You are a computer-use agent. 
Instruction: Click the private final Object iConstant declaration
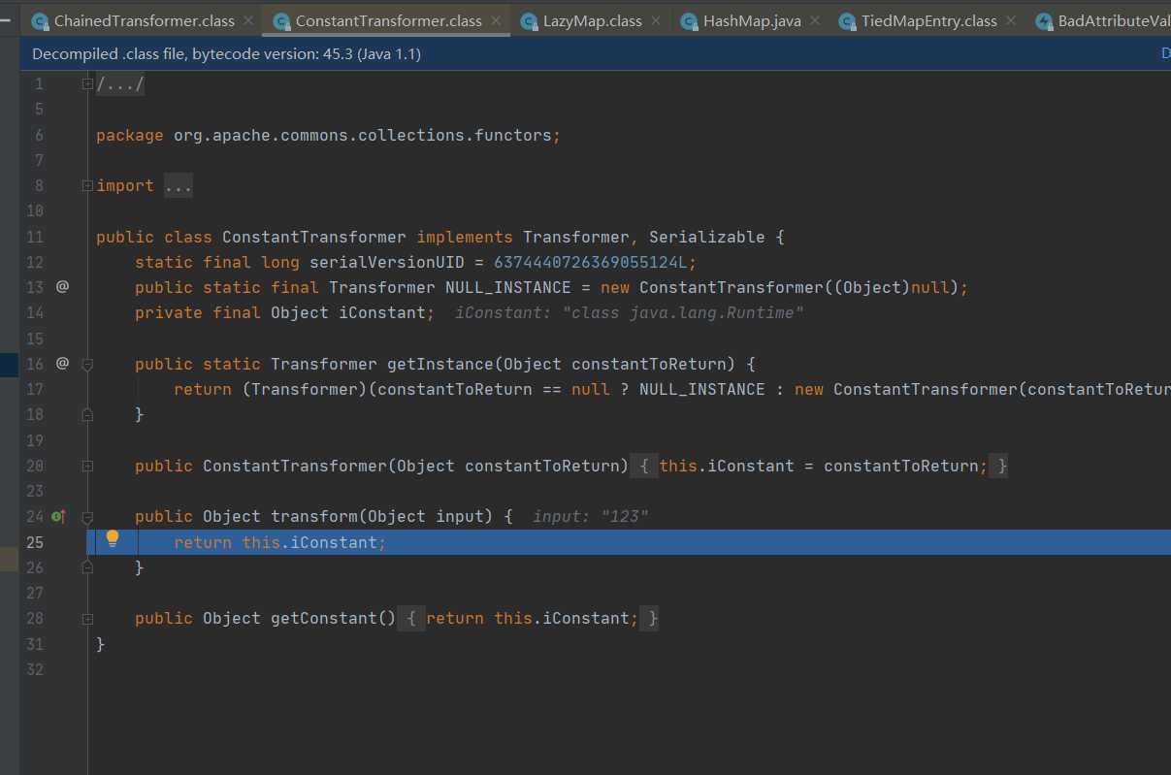pyautogui.click(x=284, y=312)
